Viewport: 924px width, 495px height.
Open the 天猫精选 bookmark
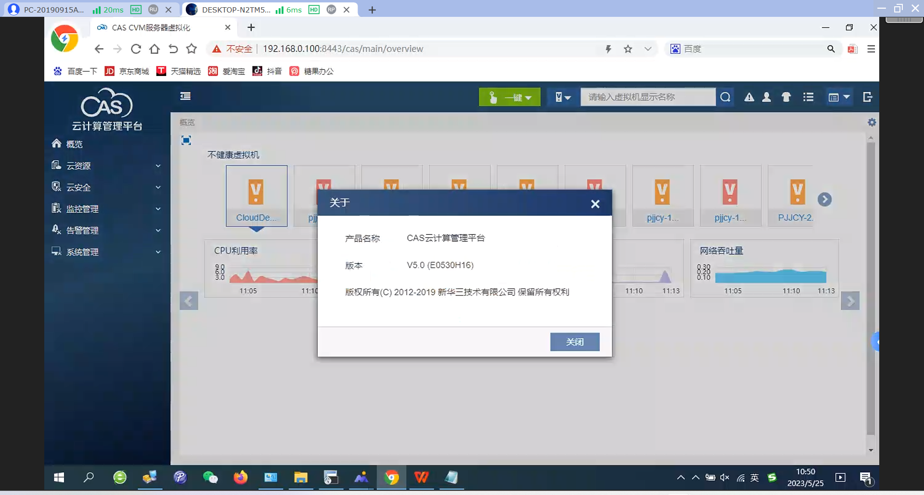pyautogui.click(x=179, y=71)
